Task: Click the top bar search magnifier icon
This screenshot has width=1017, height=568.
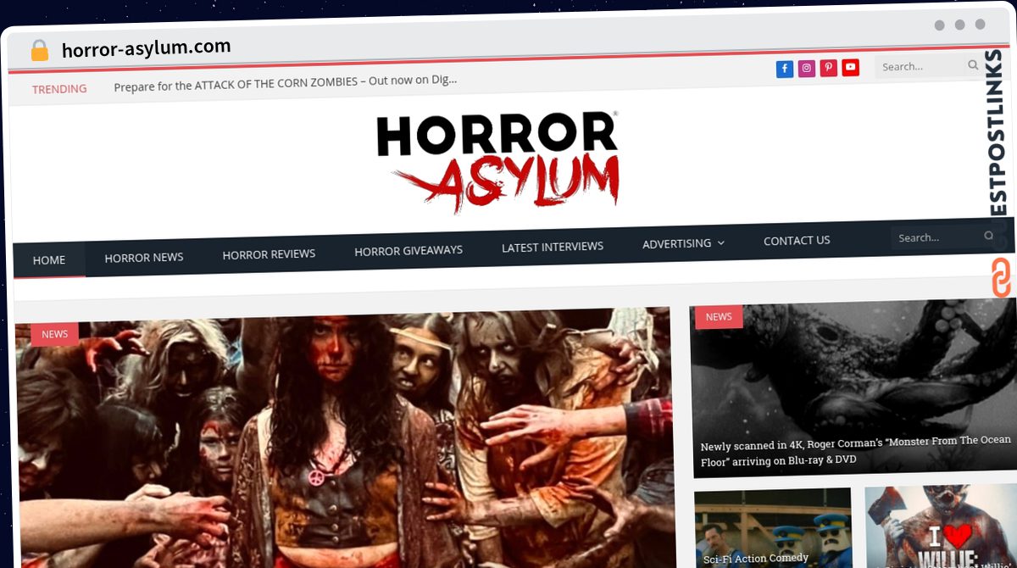Action: pyautogui.click(x=973, y=65)
